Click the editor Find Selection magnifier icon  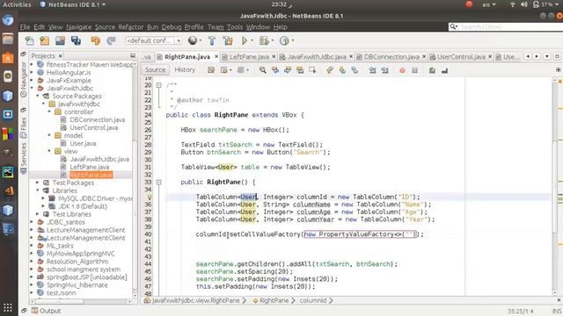[263, 70]
